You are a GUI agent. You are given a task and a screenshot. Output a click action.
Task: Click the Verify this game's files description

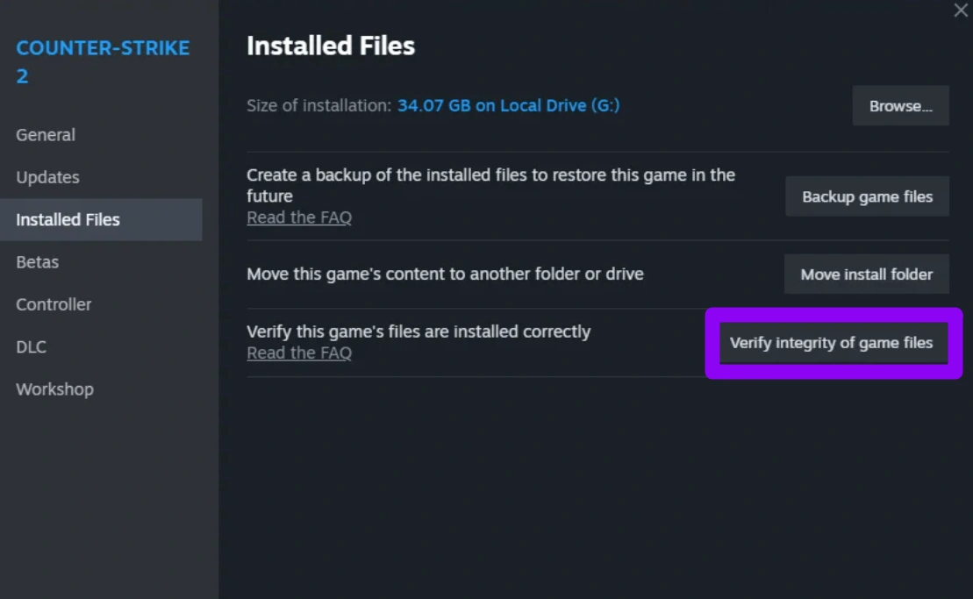(x=419, y=332)
